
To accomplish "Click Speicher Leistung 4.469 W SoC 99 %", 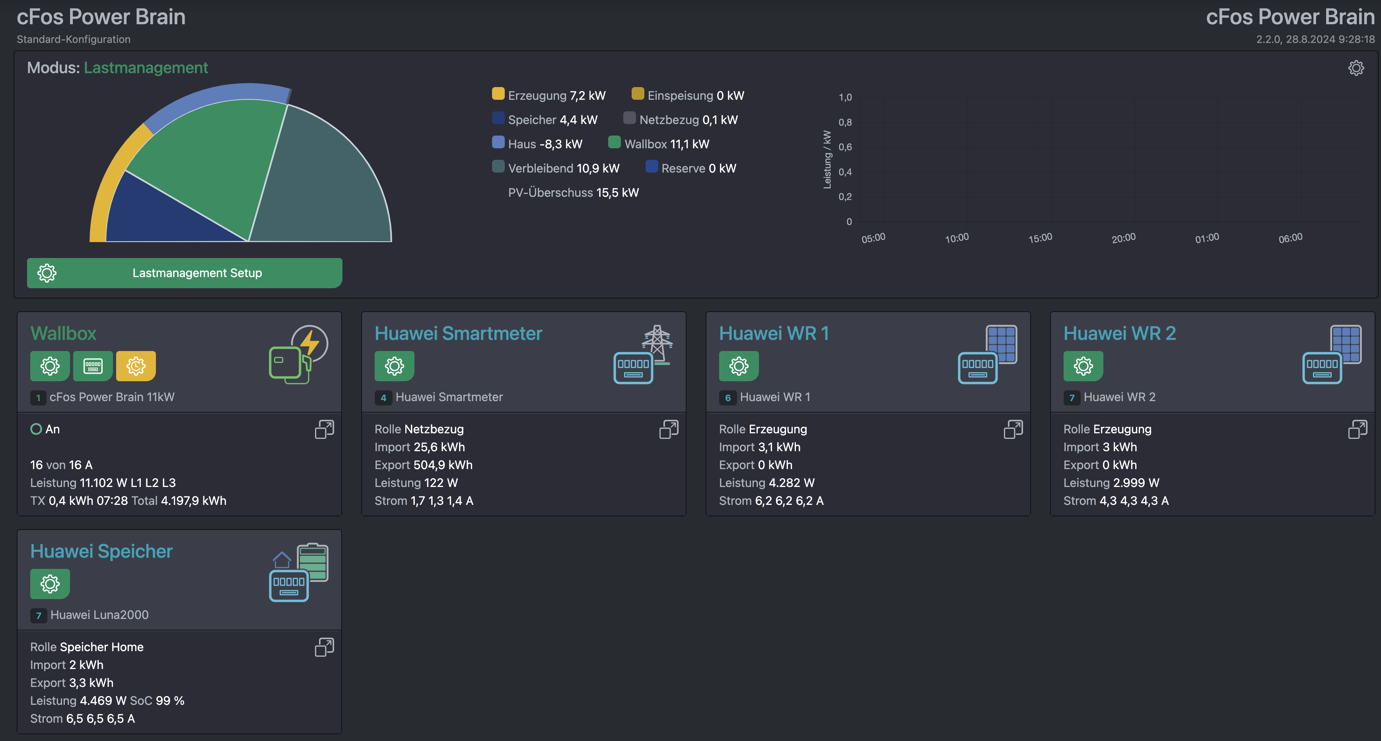I will 107,700.
